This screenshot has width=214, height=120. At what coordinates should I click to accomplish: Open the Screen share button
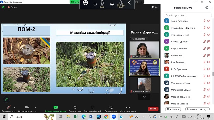[x=55, y=109]
